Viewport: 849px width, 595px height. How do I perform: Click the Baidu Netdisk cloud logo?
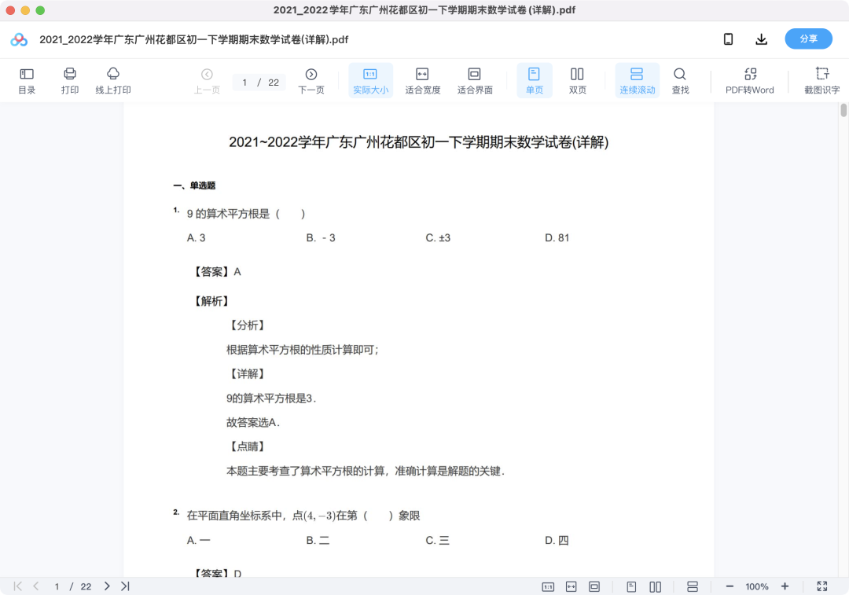click(19, 39)
